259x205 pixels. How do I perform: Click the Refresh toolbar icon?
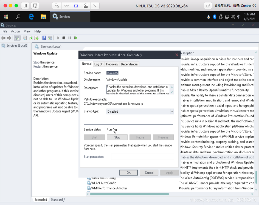click(x=31, y=38)
